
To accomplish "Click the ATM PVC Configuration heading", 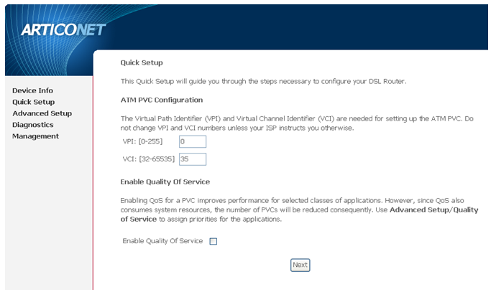I will pyautogui.click(x=162, y=100).
